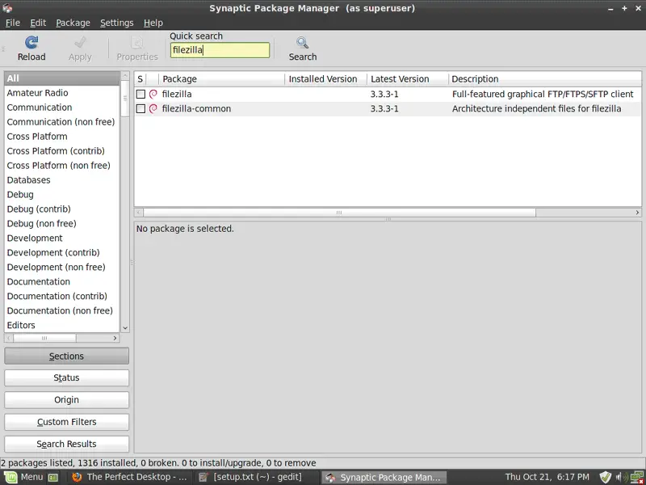Click the sections list scroll-left arrow
646x485 pixels.
point(9,338)
